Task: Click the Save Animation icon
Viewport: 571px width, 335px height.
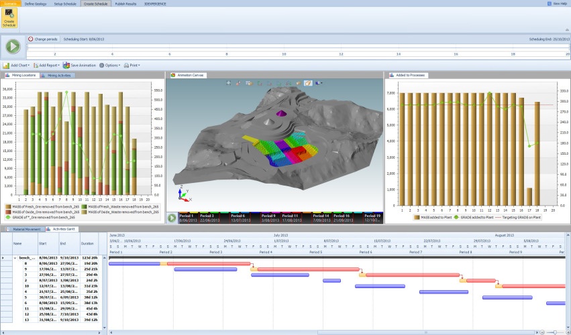Action: 66,66
